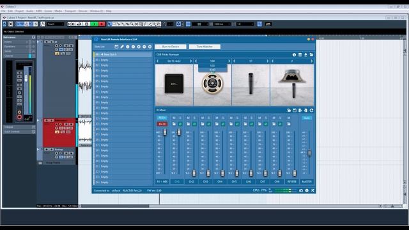Click the stop button in Cubase transport
This screenshot has height=230, width=409.
point(87,24)
